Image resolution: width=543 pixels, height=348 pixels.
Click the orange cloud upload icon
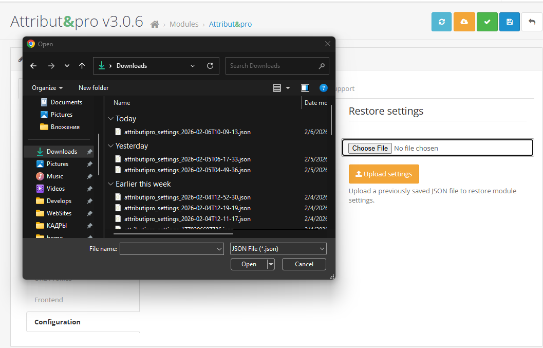point(464,22)
